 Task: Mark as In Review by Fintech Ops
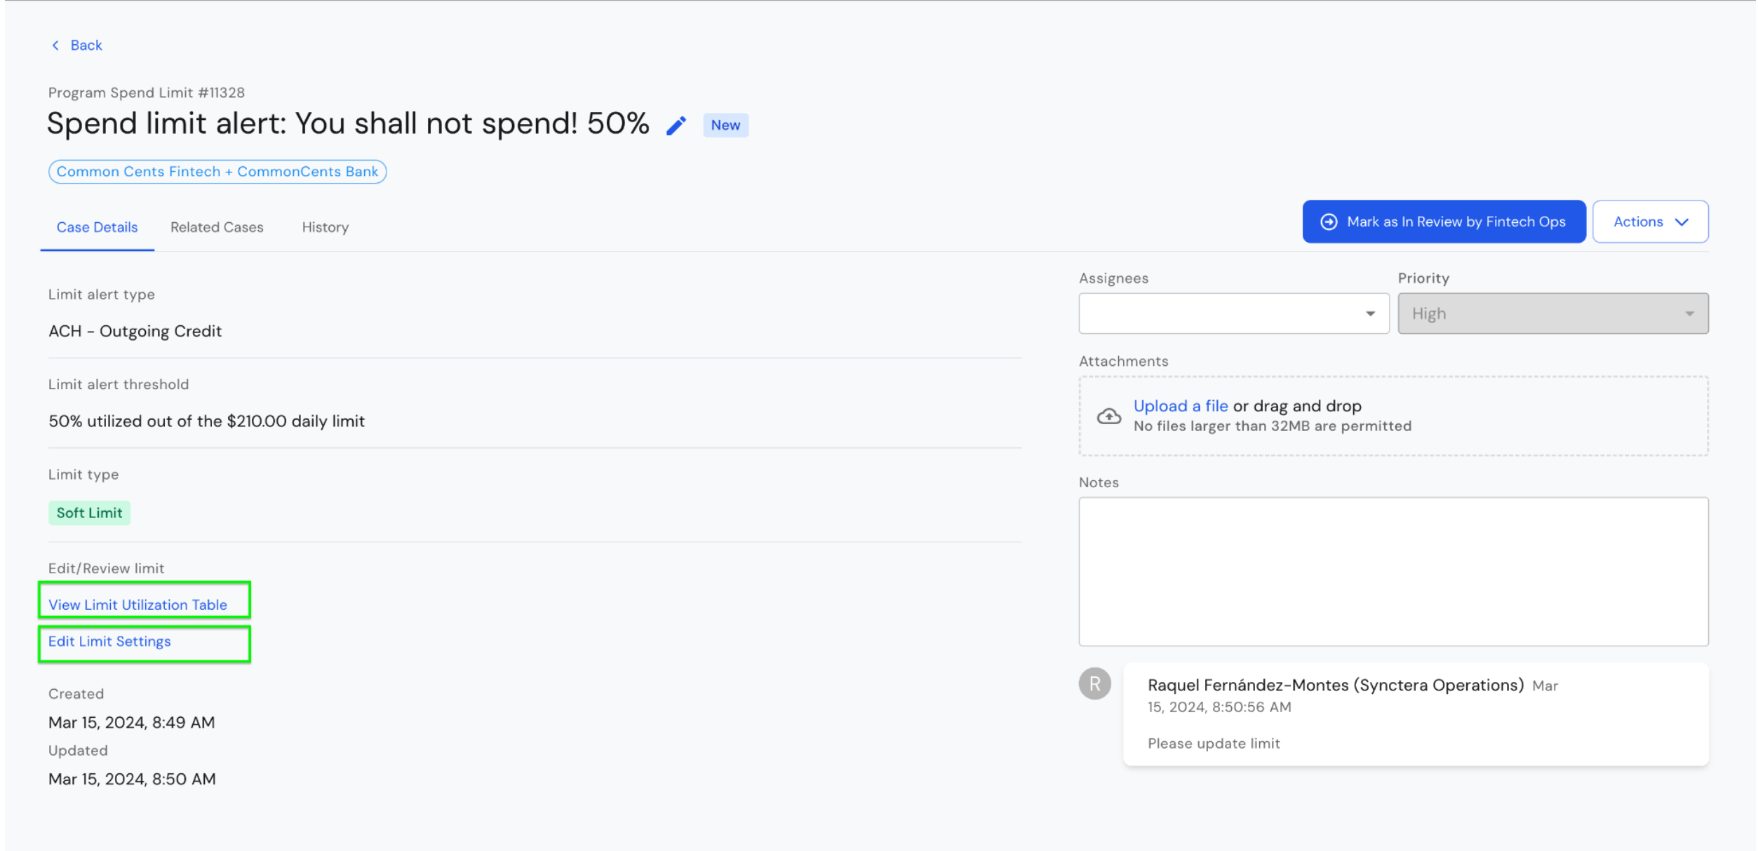[1444, 222]
